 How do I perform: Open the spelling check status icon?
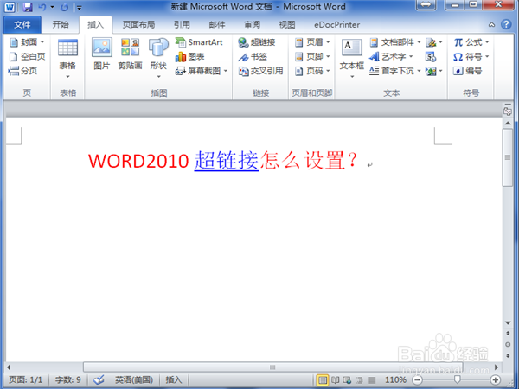99,379
